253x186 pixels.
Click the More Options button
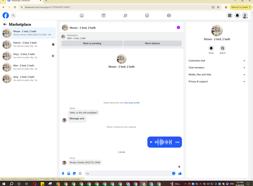point(152,43)
